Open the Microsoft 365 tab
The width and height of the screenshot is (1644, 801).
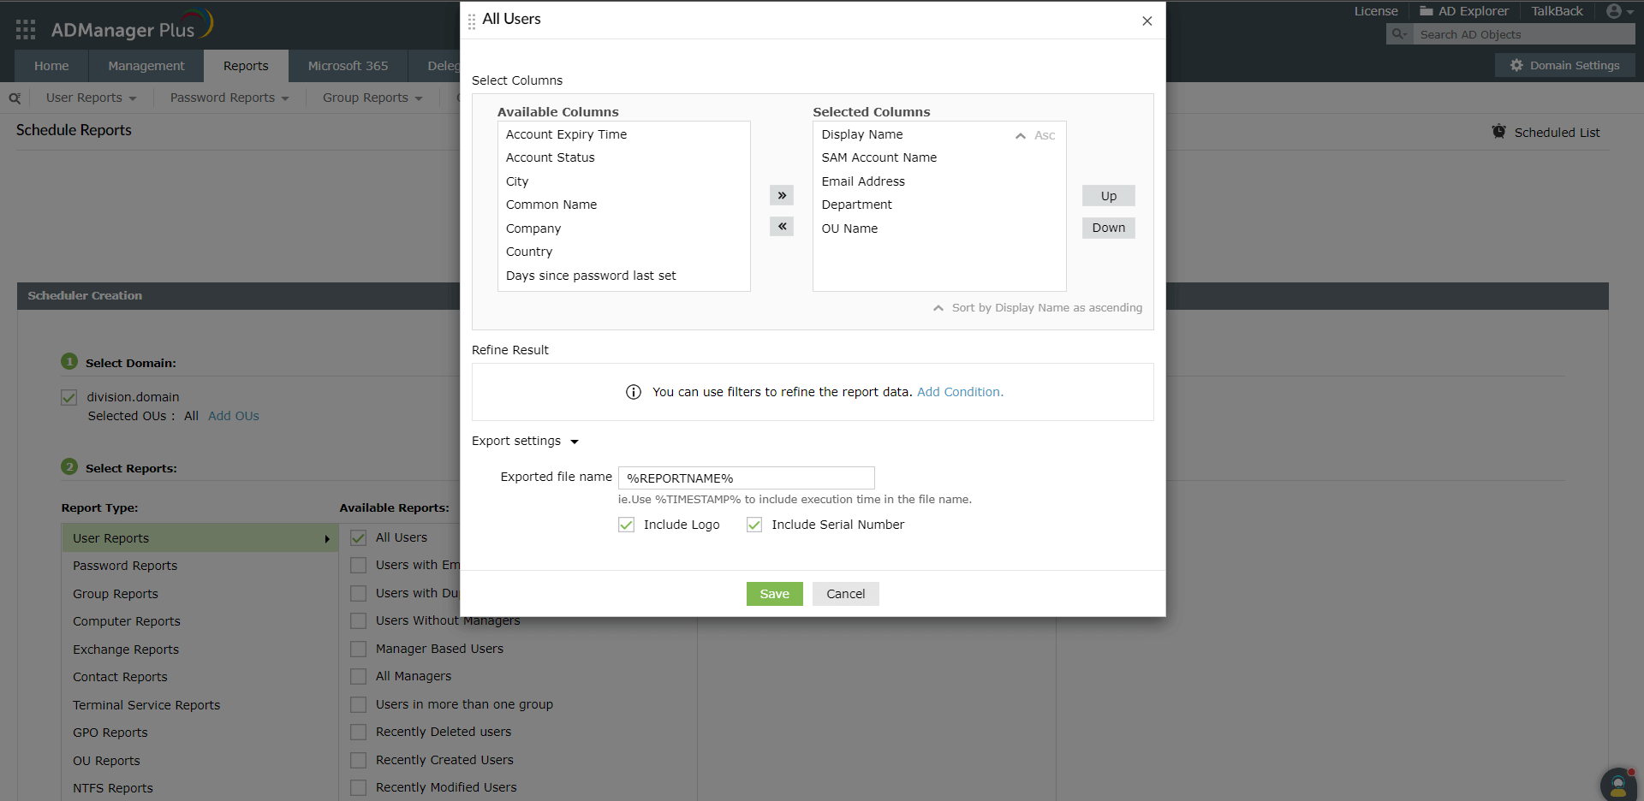[348, 66]
